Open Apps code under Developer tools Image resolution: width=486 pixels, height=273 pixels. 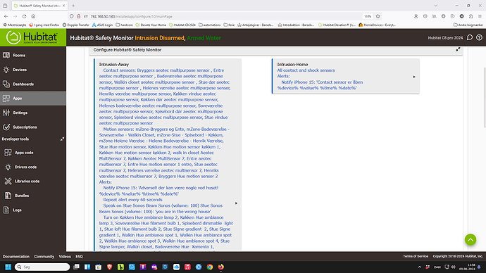click(33, 153)
